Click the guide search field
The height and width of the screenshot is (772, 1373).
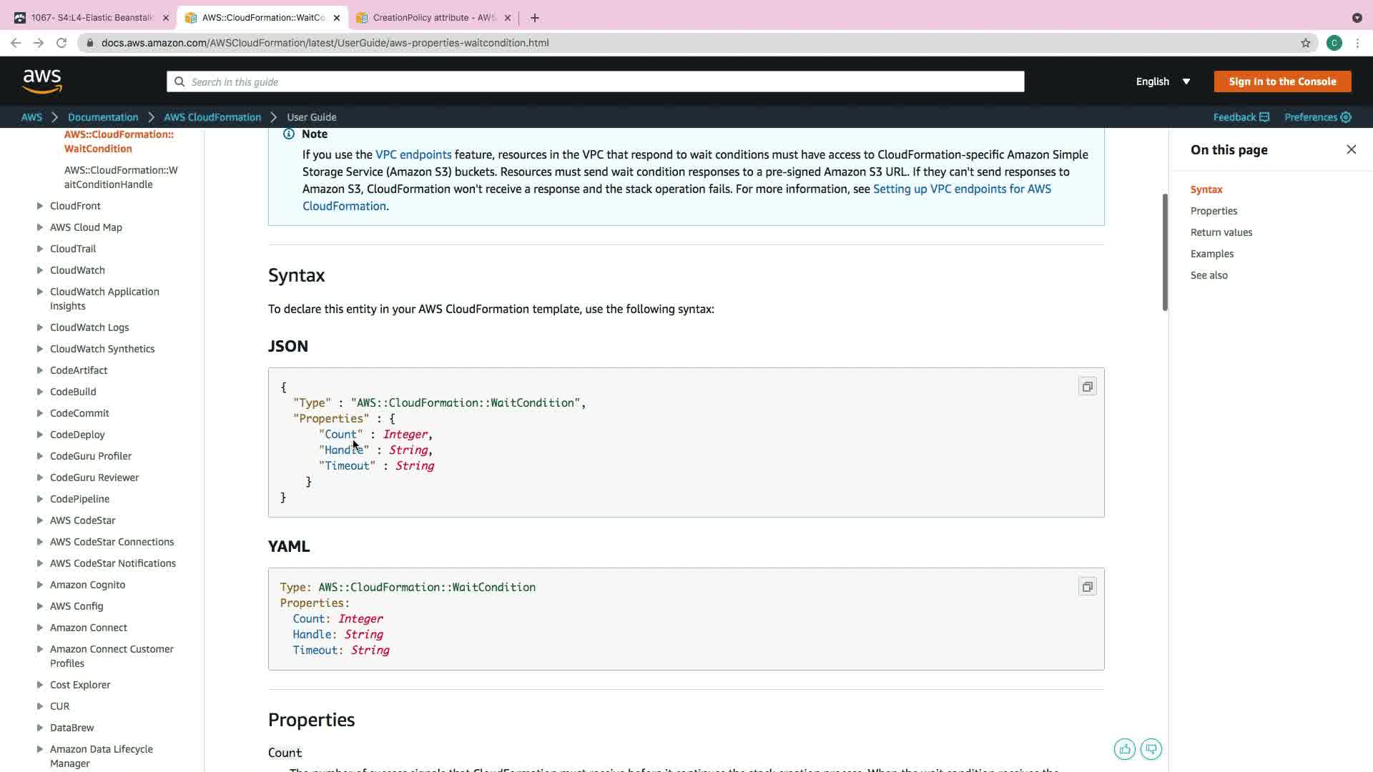pyautogui.click(x=595, y=81)
